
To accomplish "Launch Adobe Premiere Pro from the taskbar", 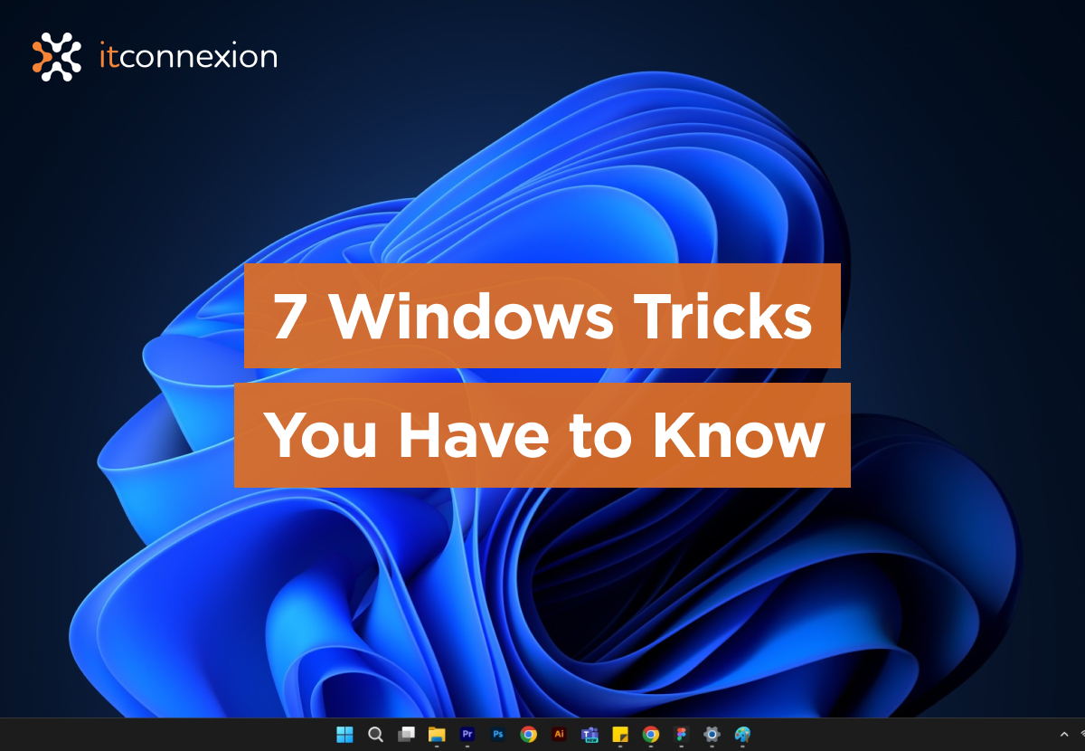I will [x=467, y=735].
